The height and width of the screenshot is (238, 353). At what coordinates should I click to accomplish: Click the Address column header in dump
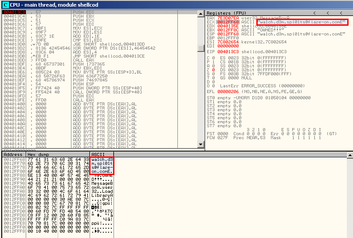[x=12, y=154]
